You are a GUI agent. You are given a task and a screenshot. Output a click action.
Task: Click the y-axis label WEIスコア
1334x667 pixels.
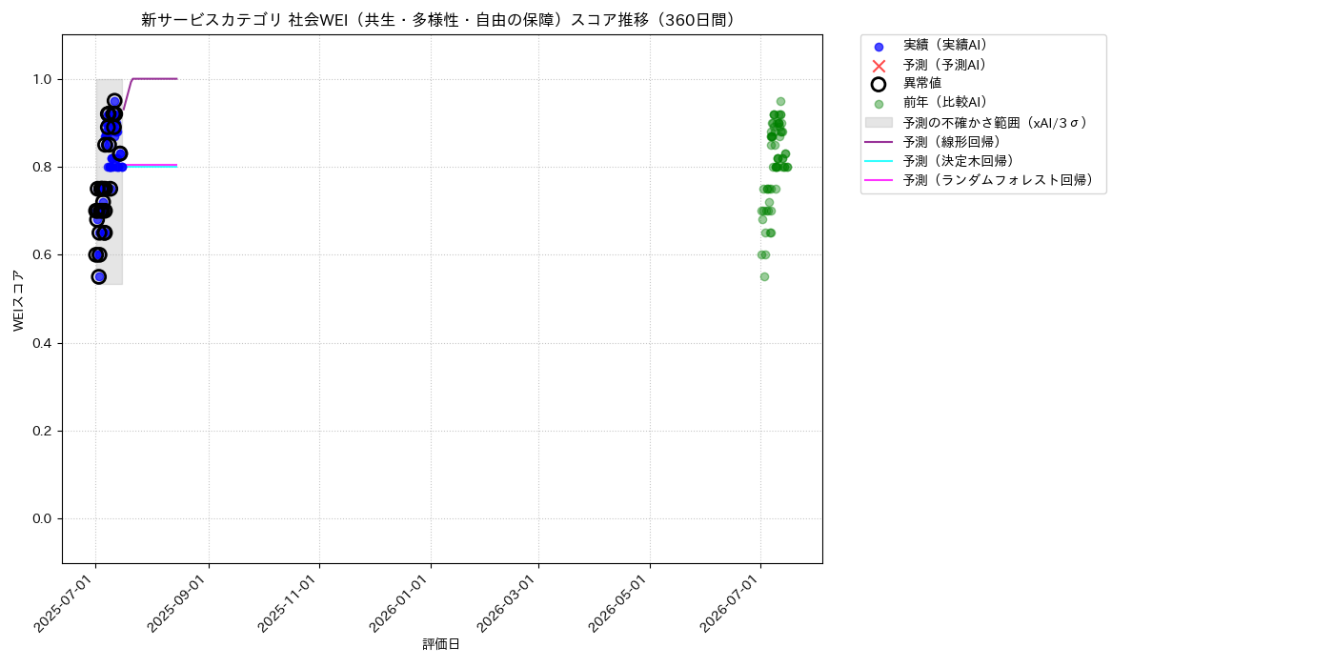(19, 300)
